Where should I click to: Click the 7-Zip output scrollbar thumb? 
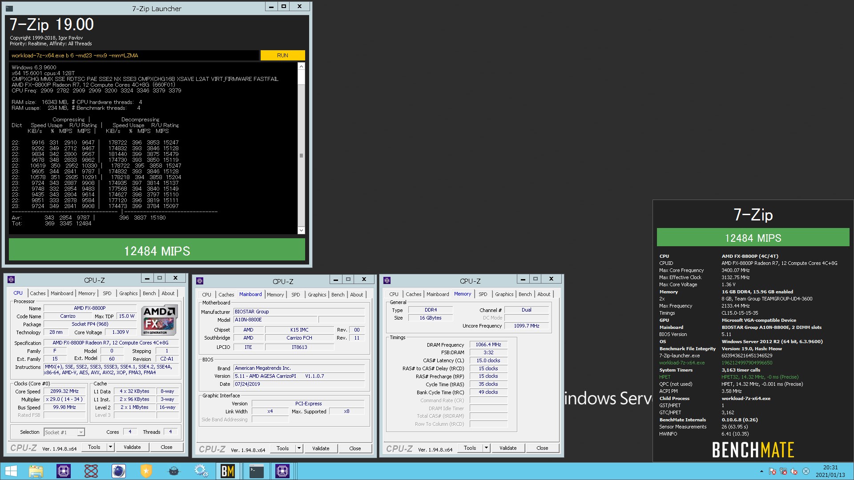pyautogui.click(x=301, y=77)
